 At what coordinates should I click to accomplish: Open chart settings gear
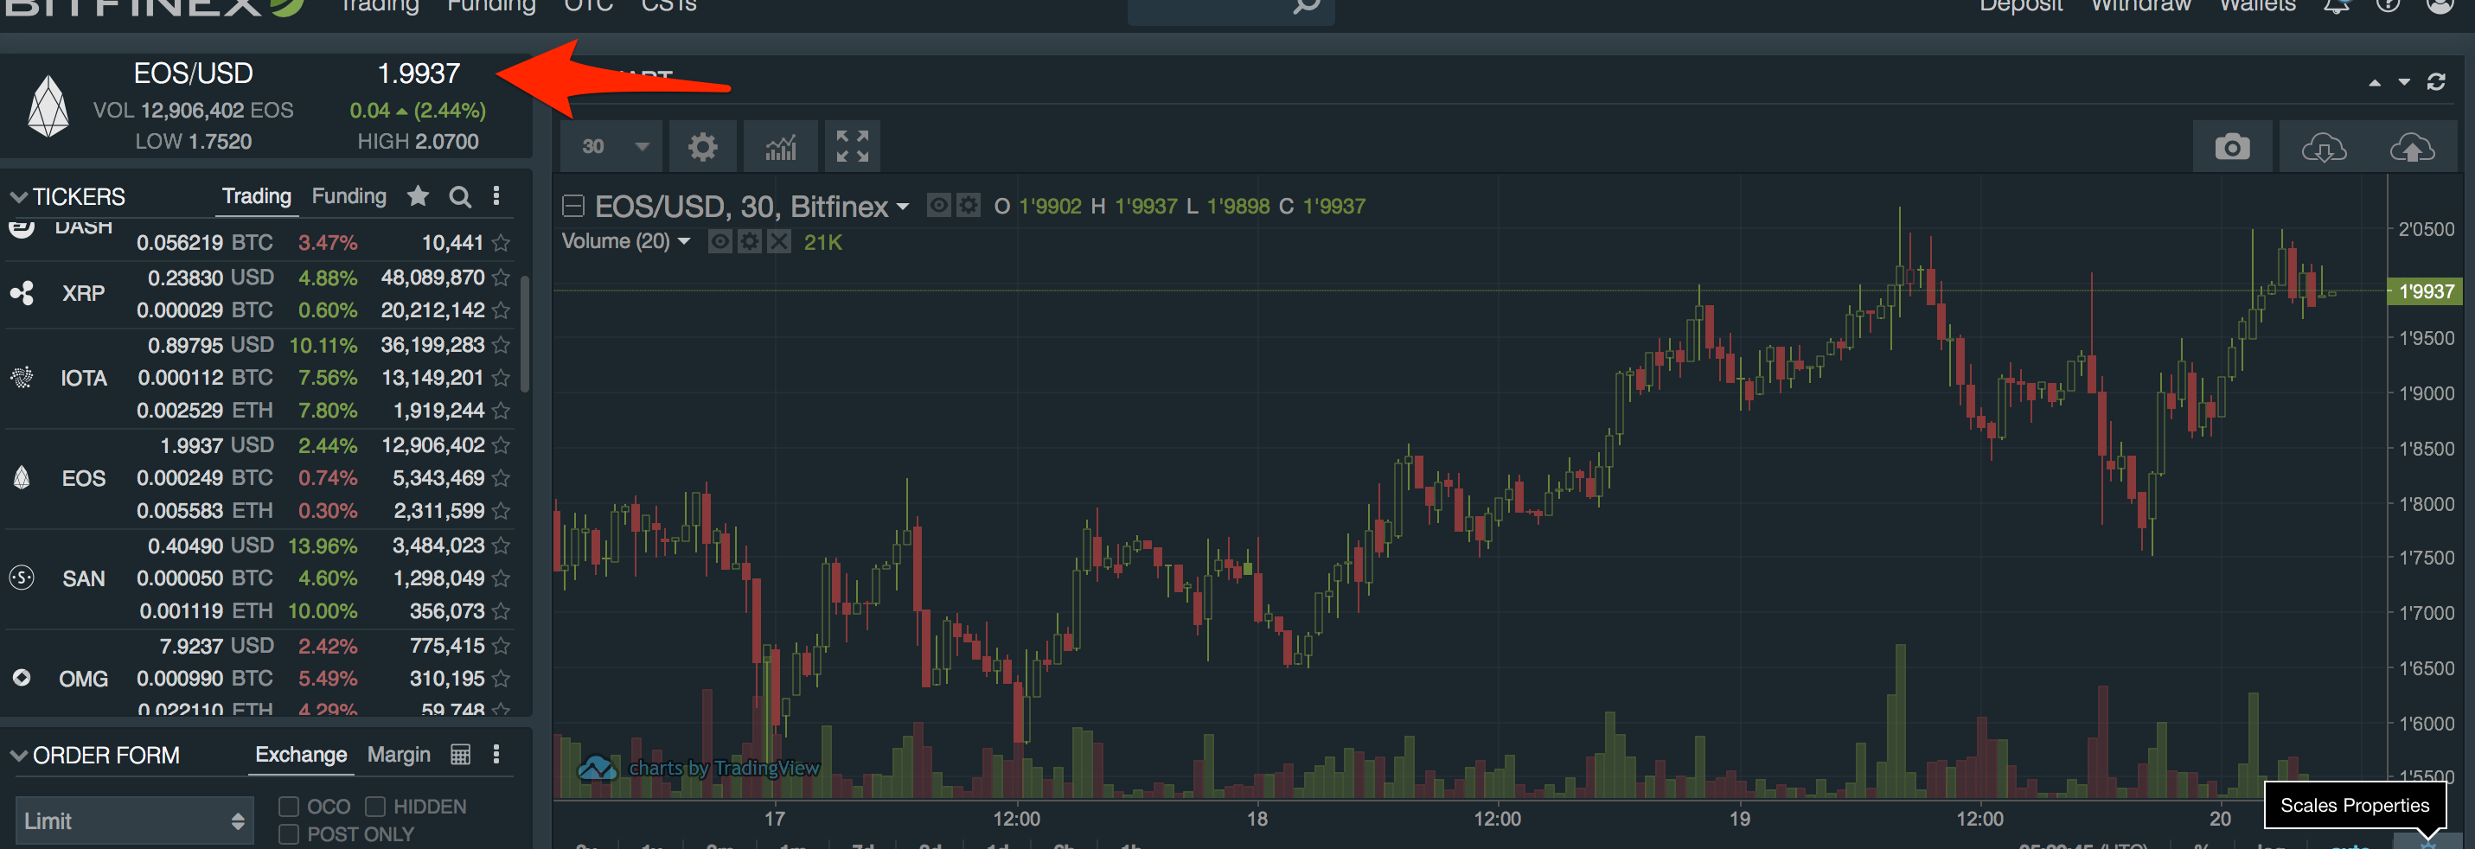tap(702, 147)
